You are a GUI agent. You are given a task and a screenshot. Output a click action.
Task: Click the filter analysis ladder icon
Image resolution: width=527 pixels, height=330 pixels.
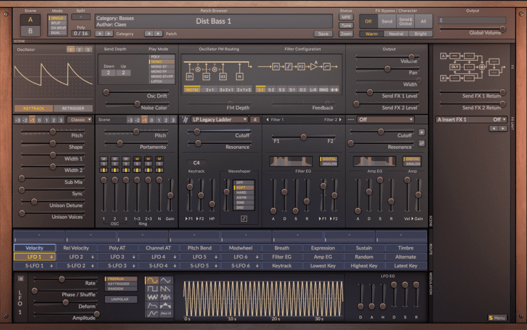(x=185, y=119)
